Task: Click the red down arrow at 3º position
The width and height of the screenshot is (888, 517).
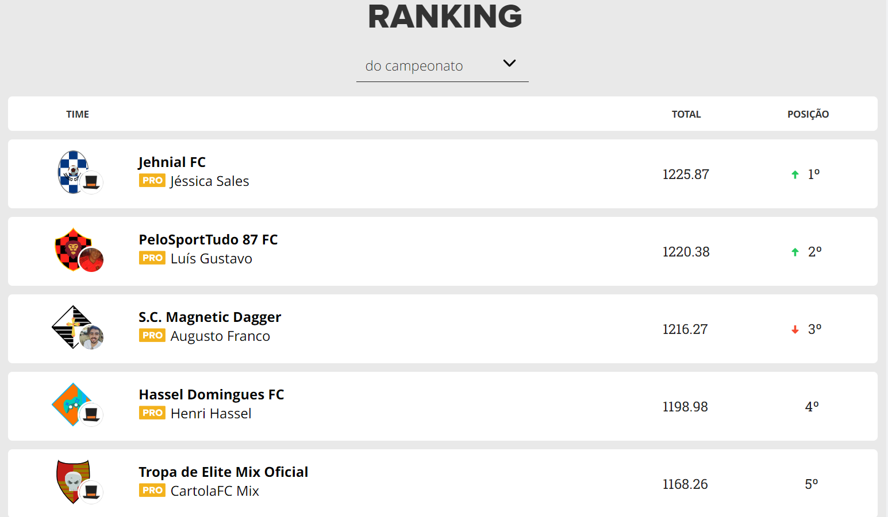Action: pos(795,329)
